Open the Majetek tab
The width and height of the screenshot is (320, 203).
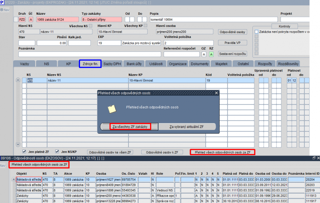(222, 64)
